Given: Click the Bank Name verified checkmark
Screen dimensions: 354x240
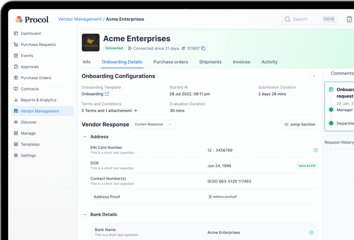Looking at the screenshot, I should (x=311, y=233).
